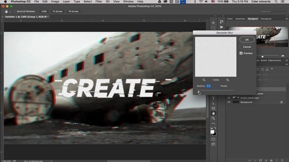Click the Fit Screen button
Viewport: 289px width, 162px height.
tap(57, 11)
